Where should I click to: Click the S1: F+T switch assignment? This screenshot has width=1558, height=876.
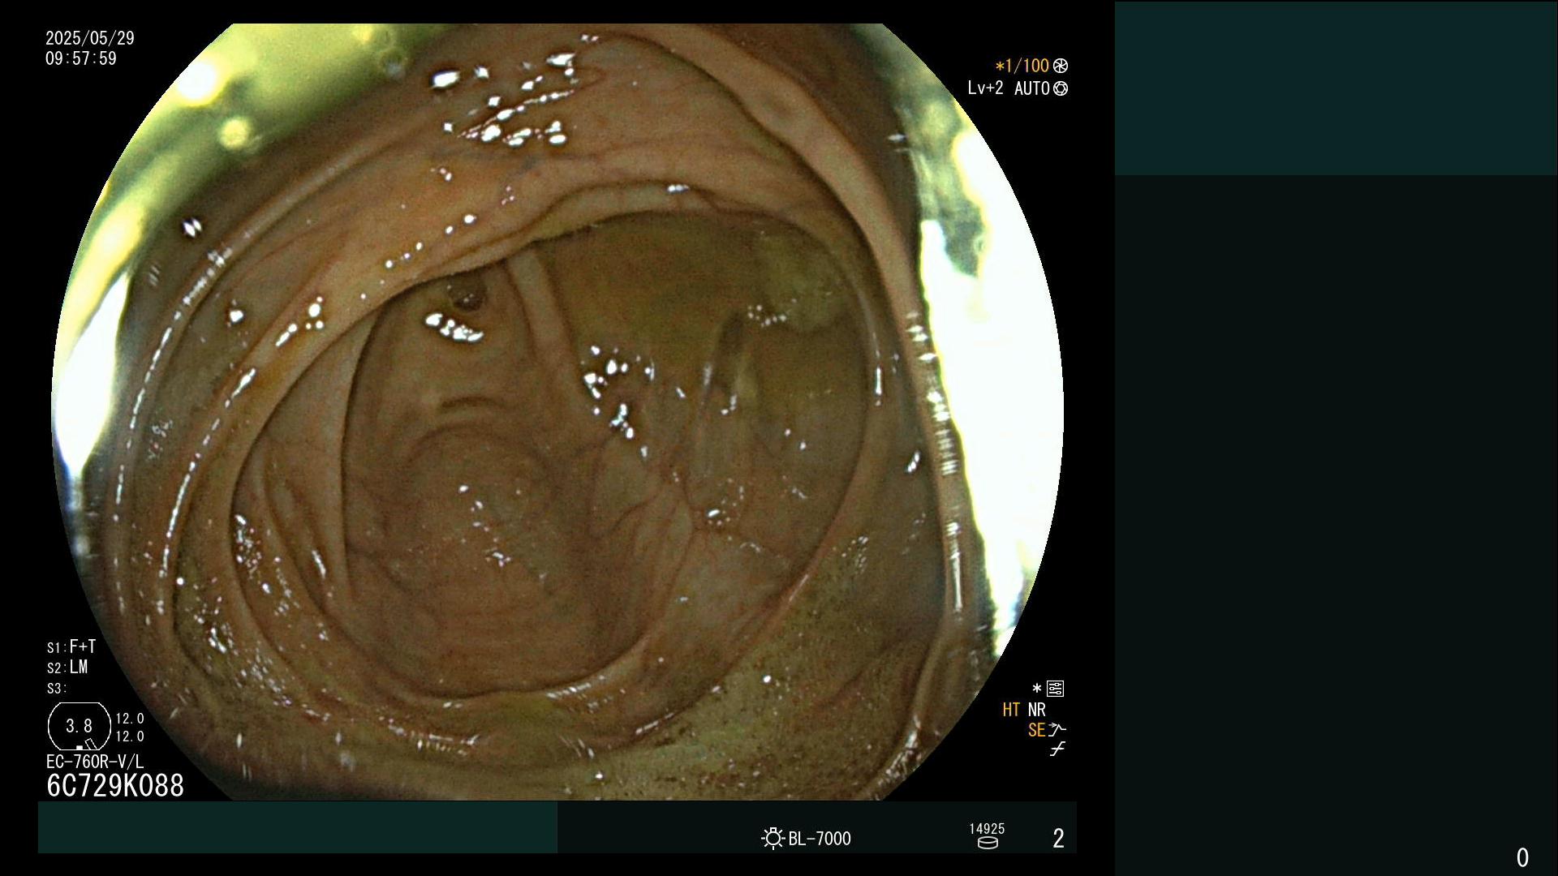pos(71,646)
